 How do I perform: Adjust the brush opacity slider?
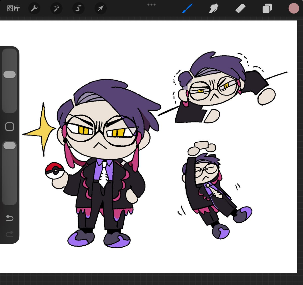coord(9,145)
